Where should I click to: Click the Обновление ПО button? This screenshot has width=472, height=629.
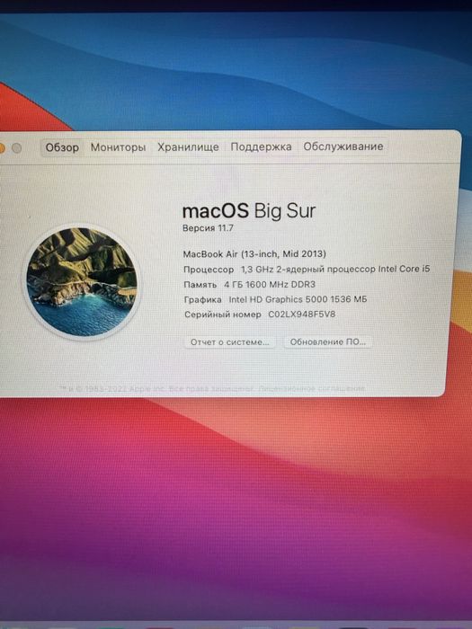pyautogui.click(x=327, y=341)
